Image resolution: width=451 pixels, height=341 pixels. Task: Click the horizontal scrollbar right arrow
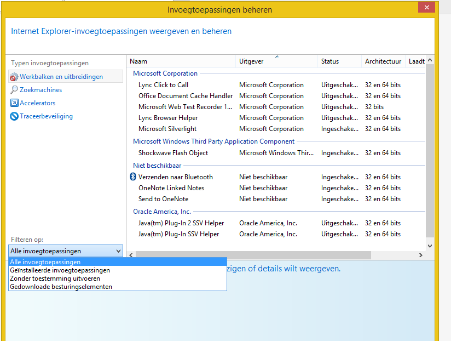pyautogui.click(x=421, y=255)
